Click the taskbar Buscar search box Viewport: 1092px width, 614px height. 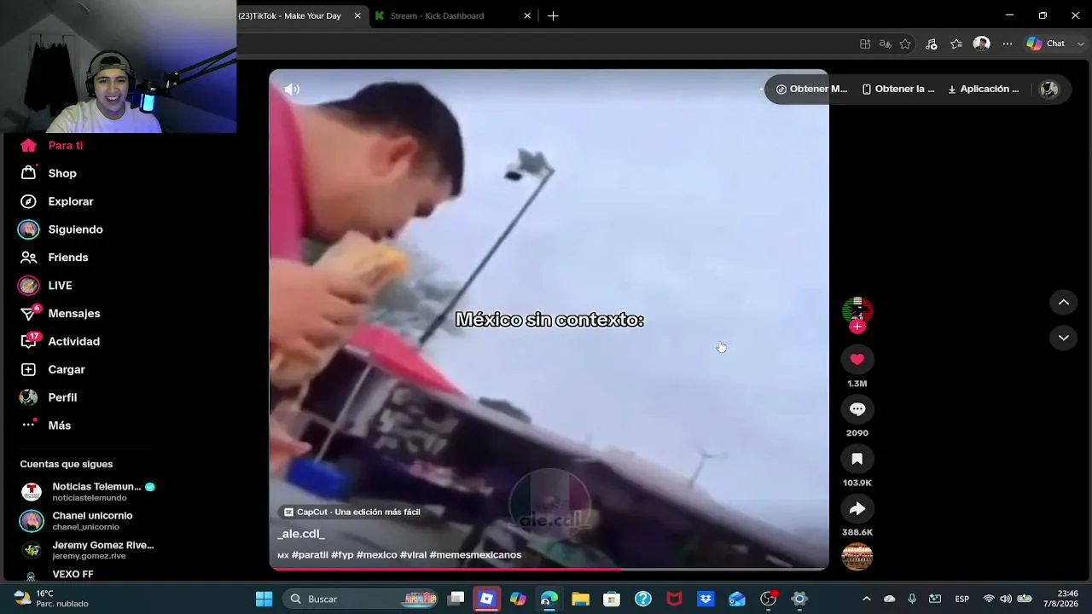[x=362, y=599]
